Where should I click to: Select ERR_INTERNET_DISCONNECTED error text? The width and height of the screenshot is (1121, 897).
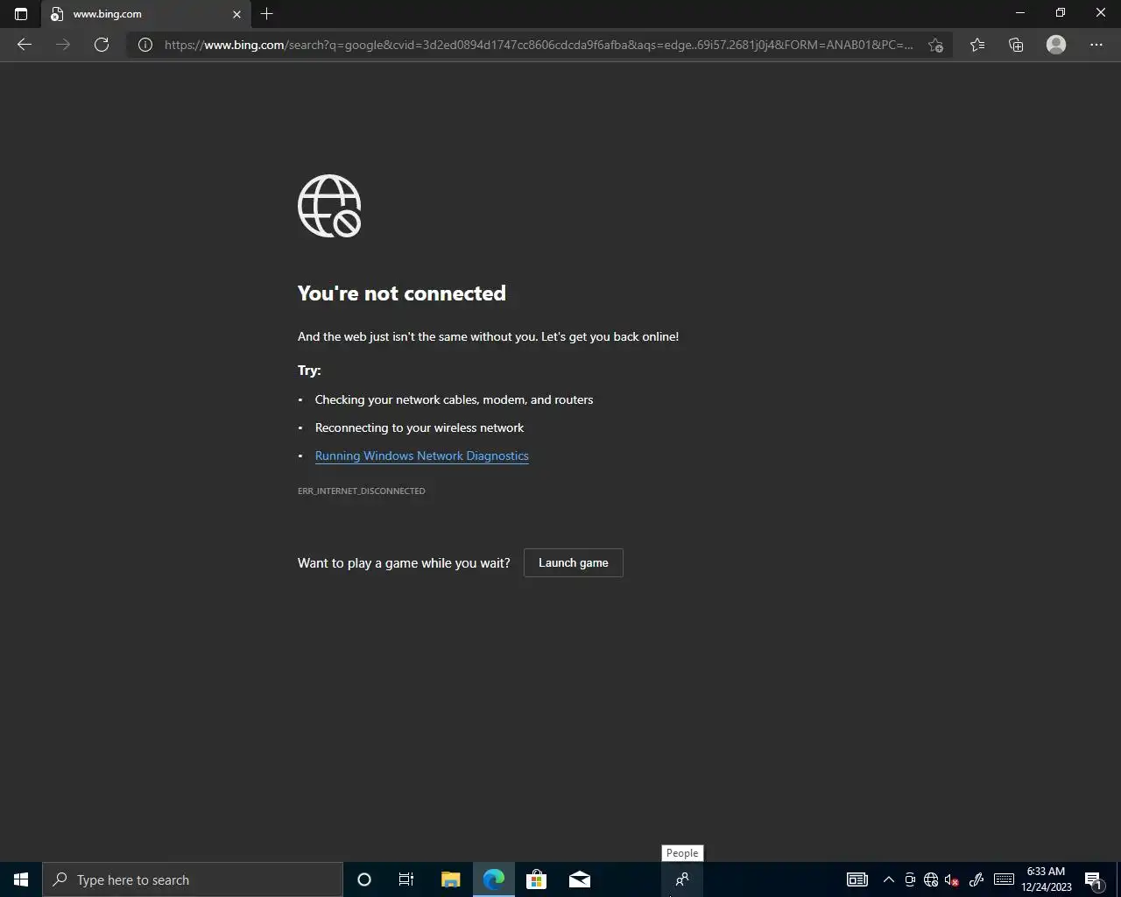pos(362,491)
